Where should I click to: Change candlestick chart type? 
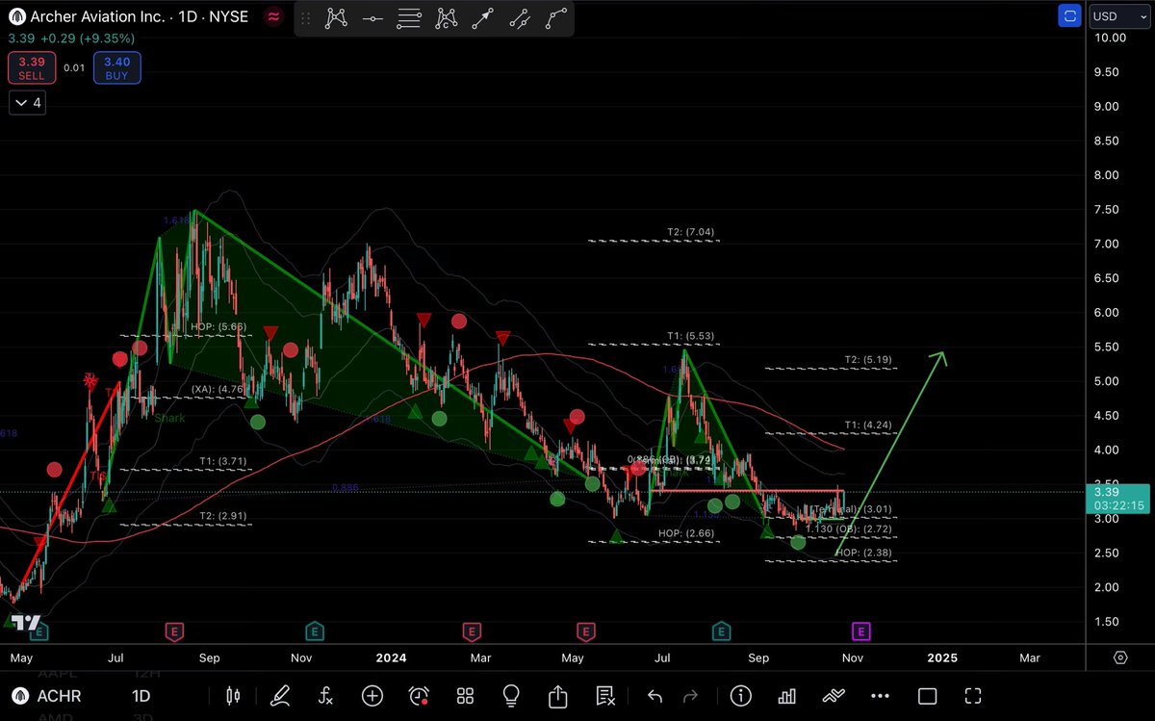[x=232, y=695]
